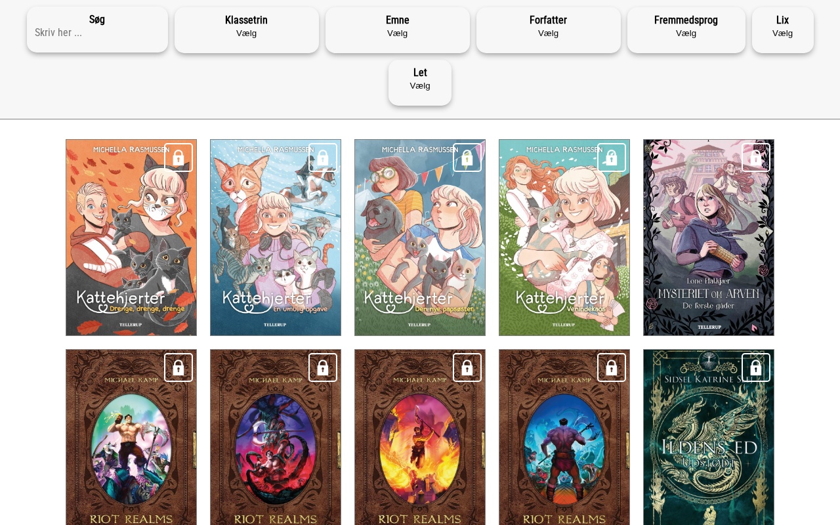Expand the Emne filter

click(x=398, y=30)
